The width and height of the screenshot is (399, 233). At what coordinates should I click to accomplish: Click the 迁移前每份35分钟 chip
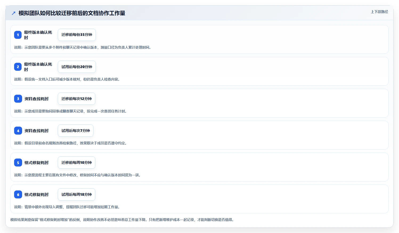[77, 35]
